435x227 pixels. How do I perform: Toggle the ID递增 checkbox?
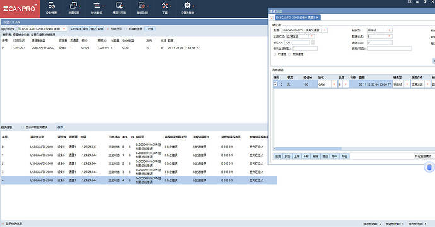point(275,55)
